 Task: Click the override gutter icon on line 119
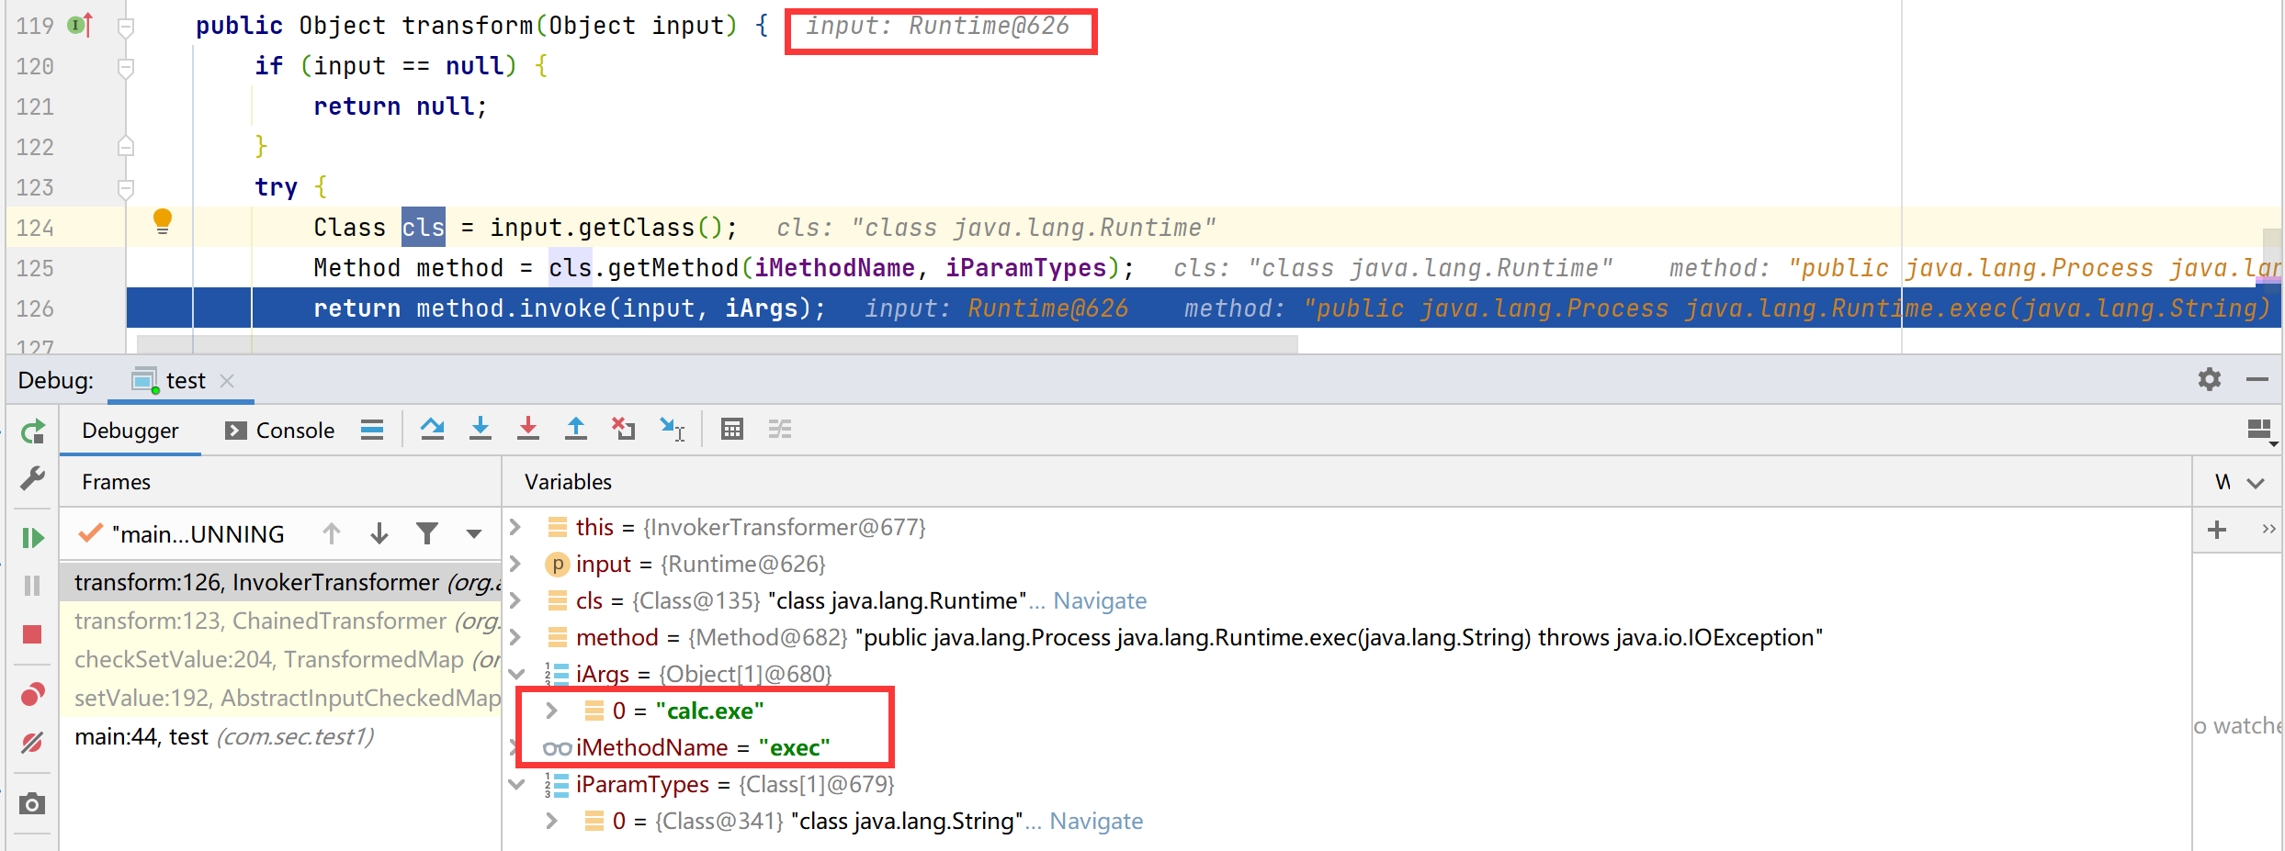[x=81, y=25]
